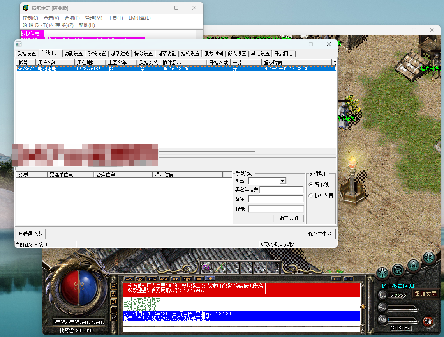This screenshot has width=444, height=337.
Task: Open the 哈哈反挂(内存版)(Z) menu
Action: [48, 25]
